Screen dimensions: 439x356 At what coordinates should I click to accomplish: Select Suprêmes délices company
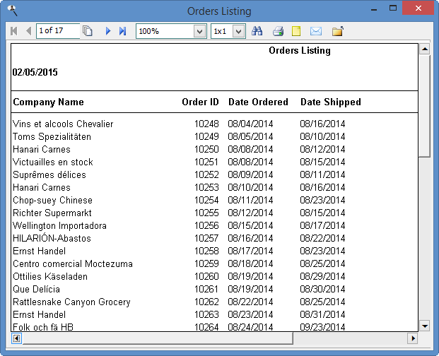[49, 174]
